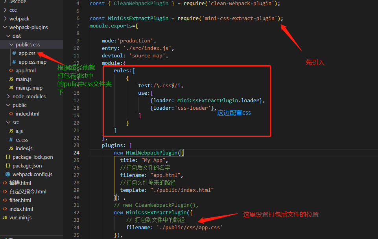Open app.css.map file
The image size is (378, 239).
tap(33, 62)
